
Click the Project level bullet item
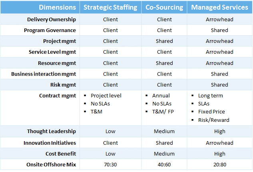click(106, 95)
